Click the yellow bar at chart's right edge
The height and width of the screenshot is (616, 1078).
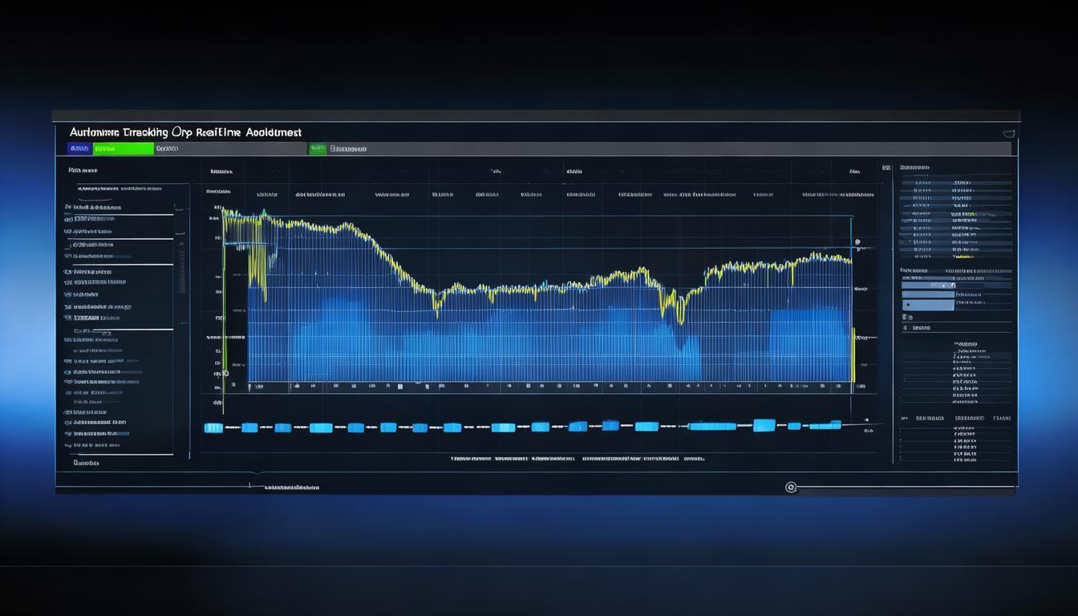[853, 355]
